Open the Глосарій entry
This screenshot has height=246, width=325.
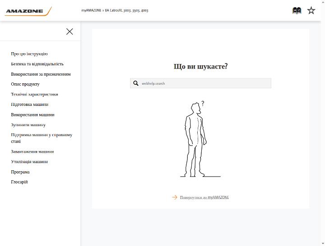tap(19, 182)
